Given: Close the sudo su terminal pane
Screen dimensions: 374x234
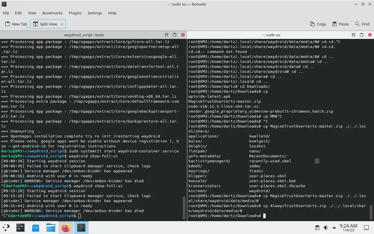Looking at the screenshot, I should tap(370, 35).
